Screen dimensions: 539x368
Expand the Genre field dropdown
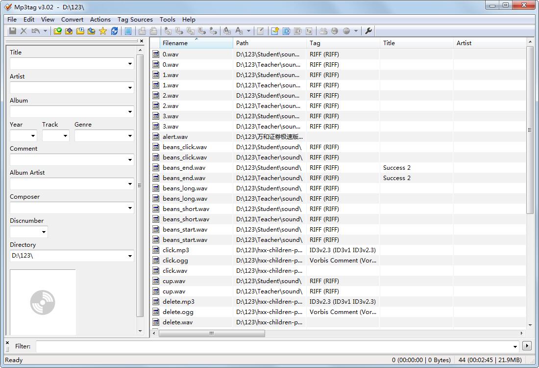pyautogui.click(x=130, y=136)
